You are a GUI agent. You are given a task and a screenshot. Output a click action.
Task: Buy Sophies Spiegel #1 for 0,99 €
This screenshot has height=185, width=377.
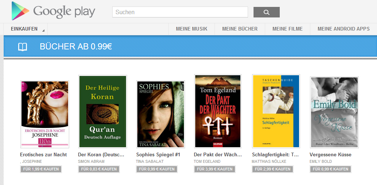point(157,169)
